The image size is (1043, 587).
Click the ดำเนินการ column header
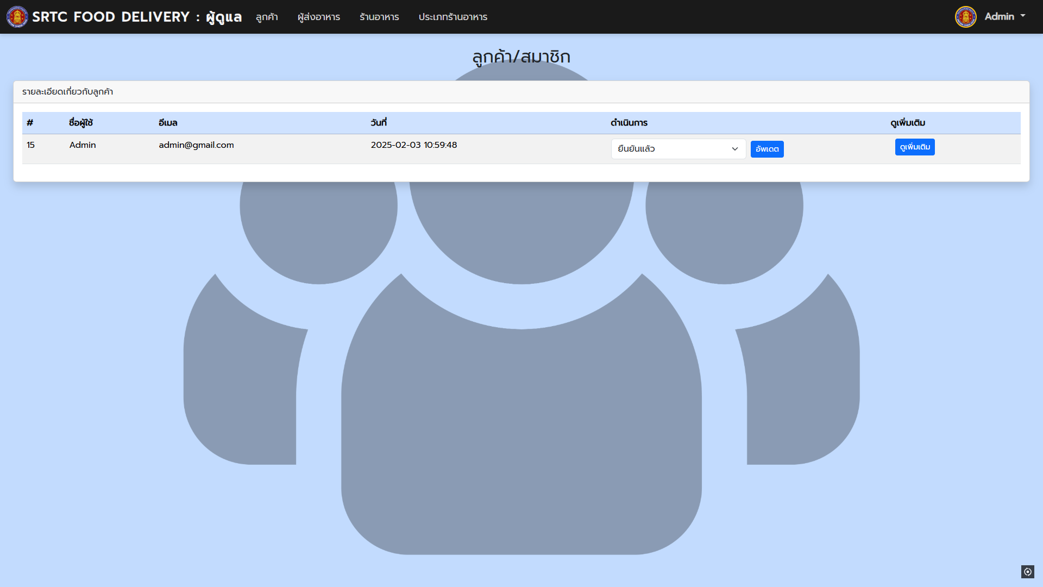coord(629,123)
